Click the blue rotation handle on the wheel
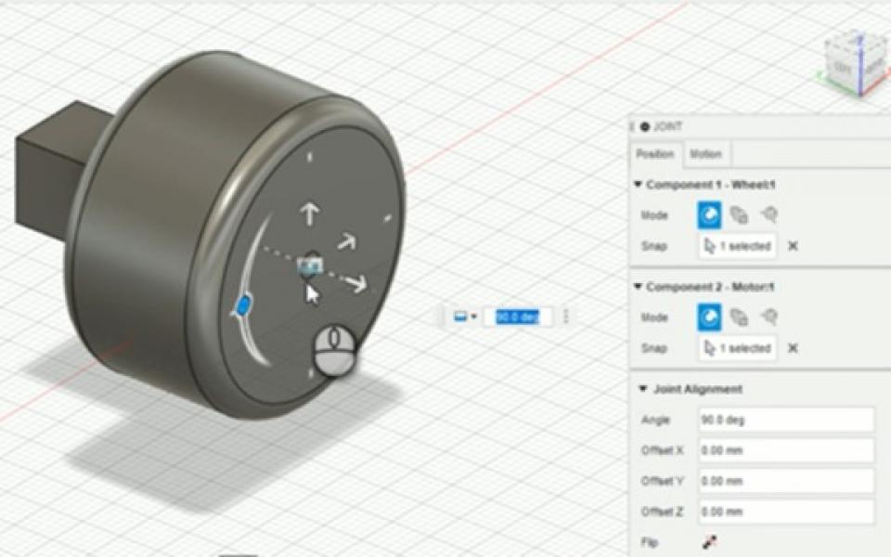Image resolution: width=891 pixels, height=557 pixels. pos(244,305)
